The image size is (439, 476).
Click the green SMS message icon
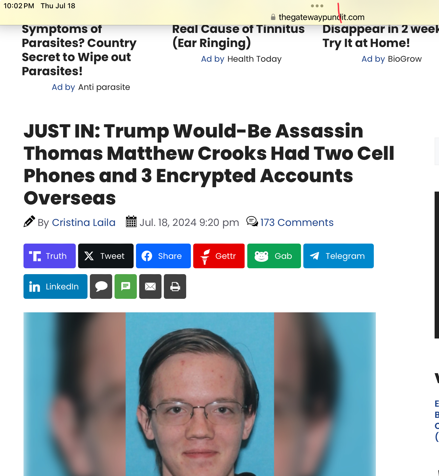click(x=126, y=286)
